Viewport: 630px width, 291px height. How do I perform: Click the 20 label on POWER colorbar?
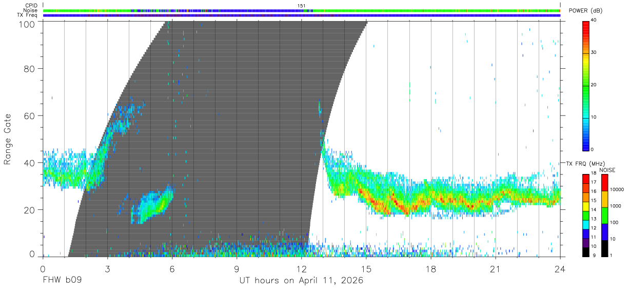coord(593,85)
